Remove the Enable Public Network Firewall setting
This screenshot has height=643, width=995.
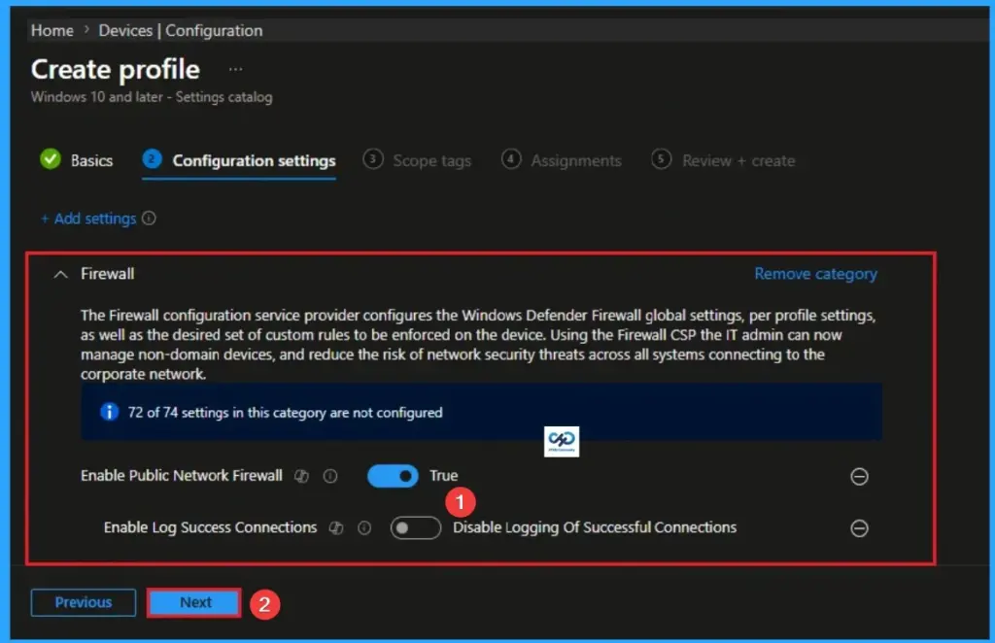click(859, 476)
